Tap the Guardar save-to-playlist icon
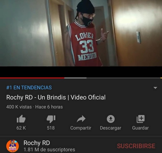162x153 pixels. click(x=141, y=119)
